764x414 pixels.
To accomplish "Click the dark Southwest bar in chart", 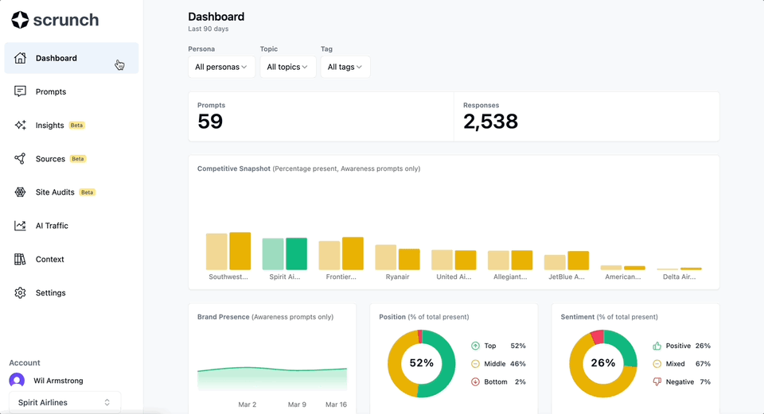I will click(240, 251).
